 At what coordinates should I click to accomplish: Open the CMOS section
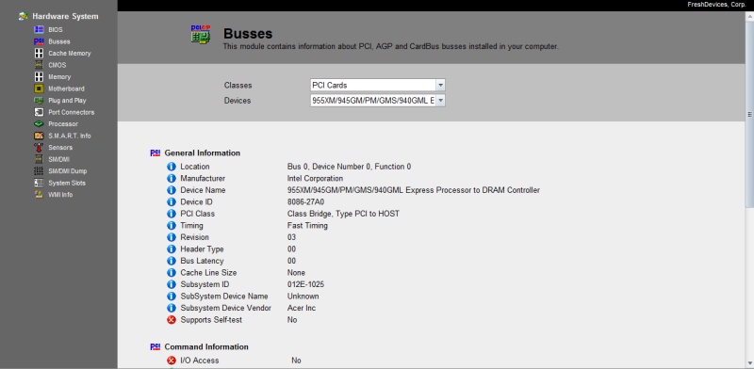57,65
